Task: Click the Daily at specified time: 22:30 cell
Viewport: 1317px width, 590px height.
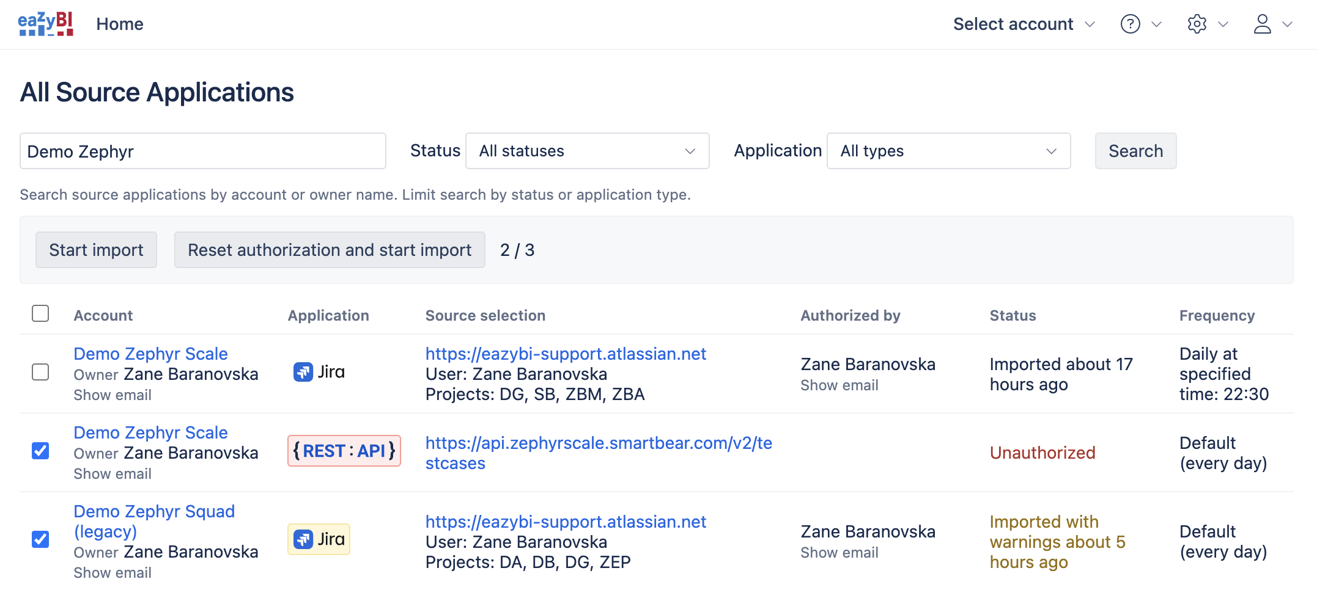Action: coord(1224,374)
